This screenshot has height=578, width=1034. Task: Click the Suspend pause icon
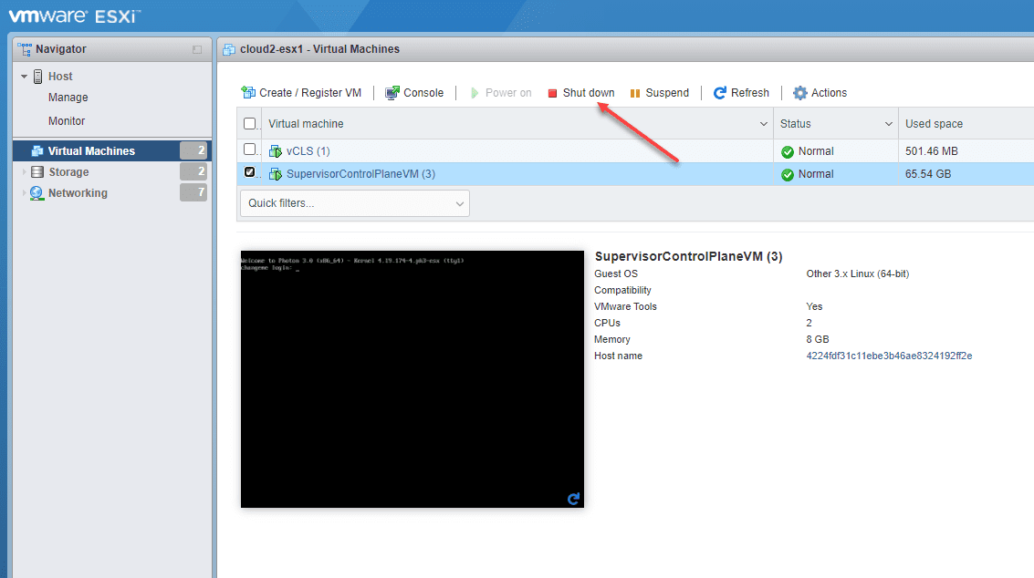[635, 93]
